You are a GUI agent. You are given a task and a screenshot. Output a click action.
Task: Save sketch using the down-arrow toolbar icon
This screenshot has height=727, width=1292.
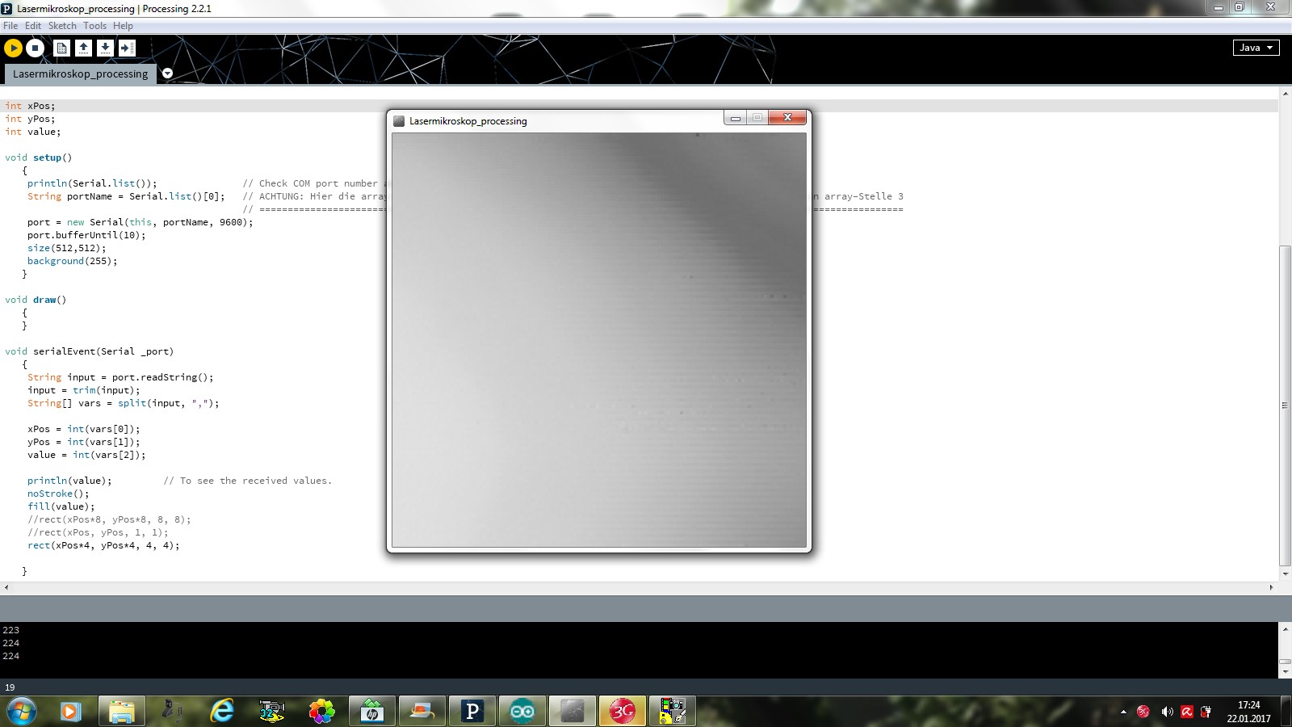(x=105, y=48)
